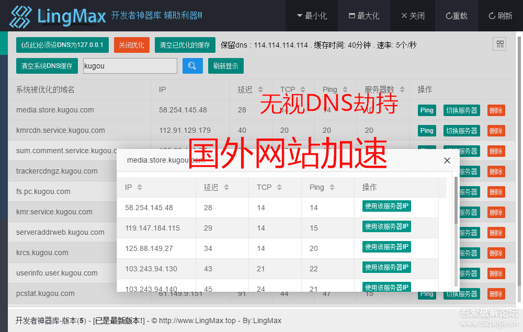Viewport: 523px width, 332px height.
Task: Delete the krcs.kugou.com entry
Action: click(496, 253)
